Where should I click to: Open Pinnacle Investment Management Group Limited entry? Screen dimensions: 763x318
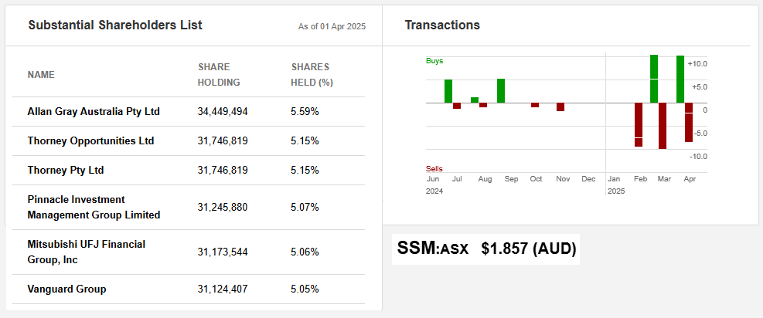coord(94,207)
